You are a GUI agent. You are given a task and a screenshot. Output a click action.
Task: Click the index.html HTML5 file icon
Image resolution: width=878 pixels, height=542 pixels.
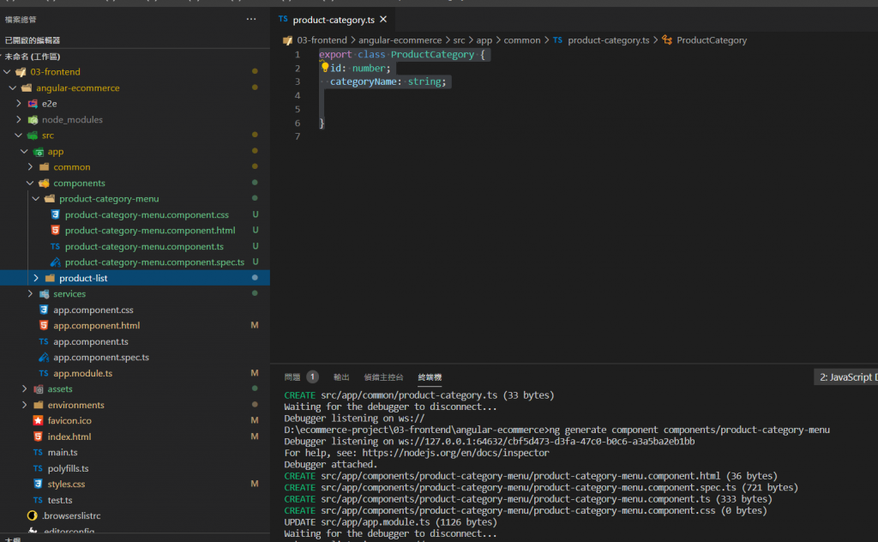point(38,437)
